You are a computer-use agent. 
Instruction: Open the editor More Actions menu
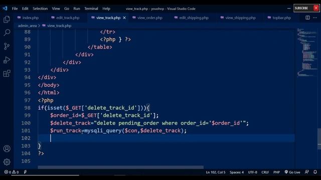point(315,18)
